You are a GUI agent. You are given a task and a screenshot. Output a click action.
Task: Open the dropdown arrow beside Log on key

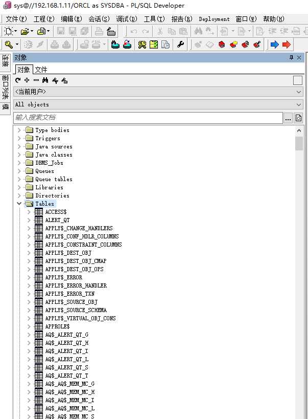(x=17, y=45)
